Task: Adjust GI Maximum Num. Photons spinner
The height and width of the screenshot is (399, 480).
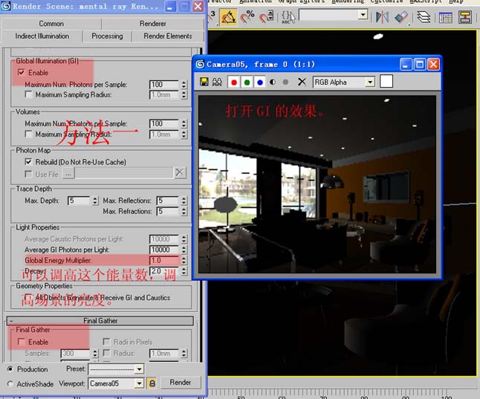Action: pyautogui.click(x=184, y=85)
